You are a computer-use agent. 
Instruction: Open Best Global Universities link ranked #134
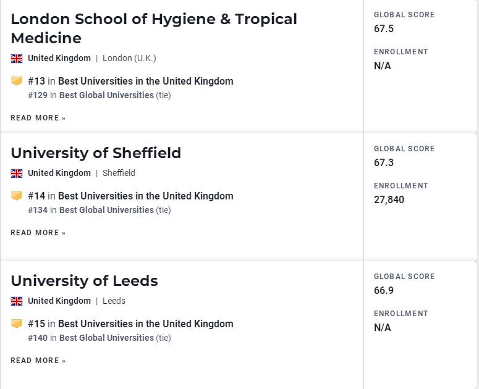tap(106, 210)
